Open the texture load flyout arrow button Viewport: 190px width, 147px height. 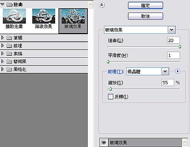(177, 71)
